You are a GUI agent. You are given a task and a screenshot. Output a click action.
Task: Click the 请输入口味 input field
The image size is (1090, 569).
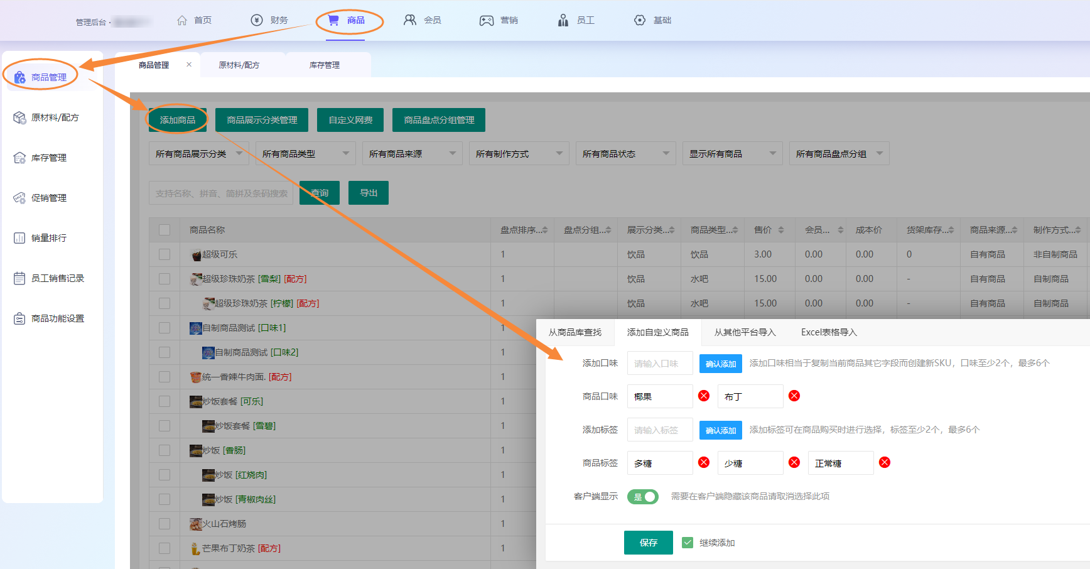[x=659, y=364]
